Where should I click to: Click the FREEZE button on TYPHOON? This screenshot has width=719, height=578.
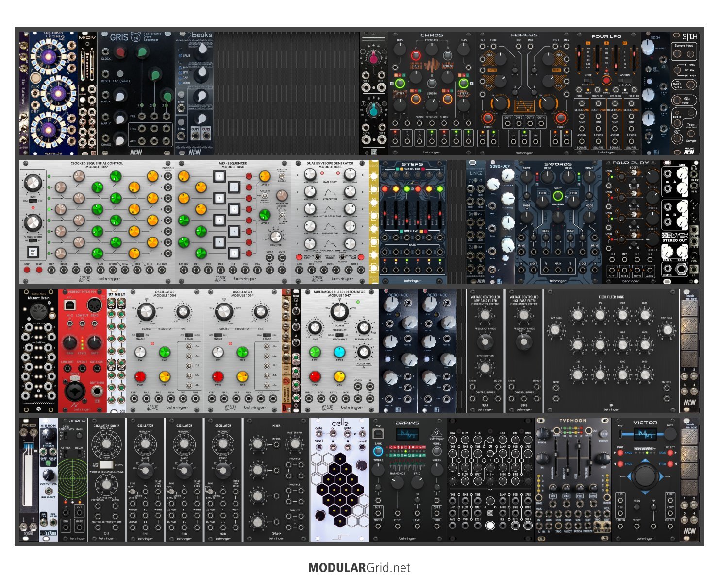coord(603,434)
